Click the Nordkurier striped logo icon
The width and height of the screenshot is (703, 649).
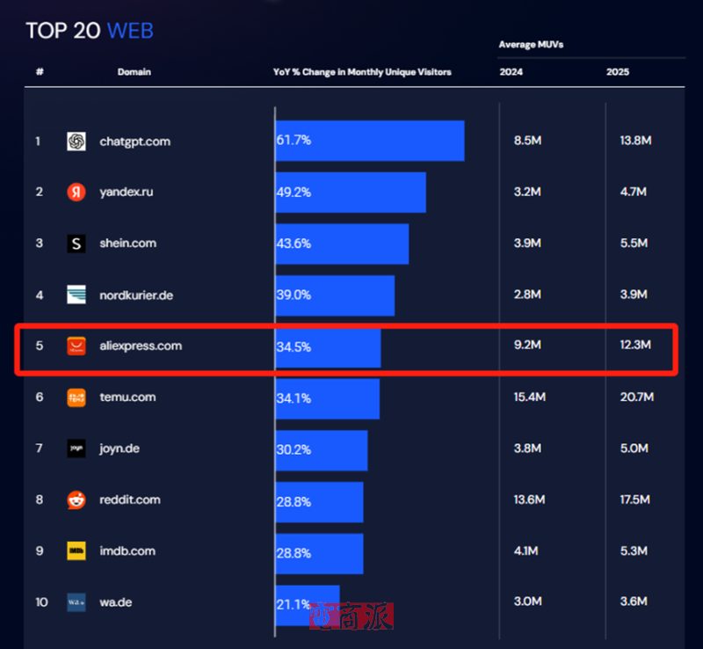pos(76,295)
